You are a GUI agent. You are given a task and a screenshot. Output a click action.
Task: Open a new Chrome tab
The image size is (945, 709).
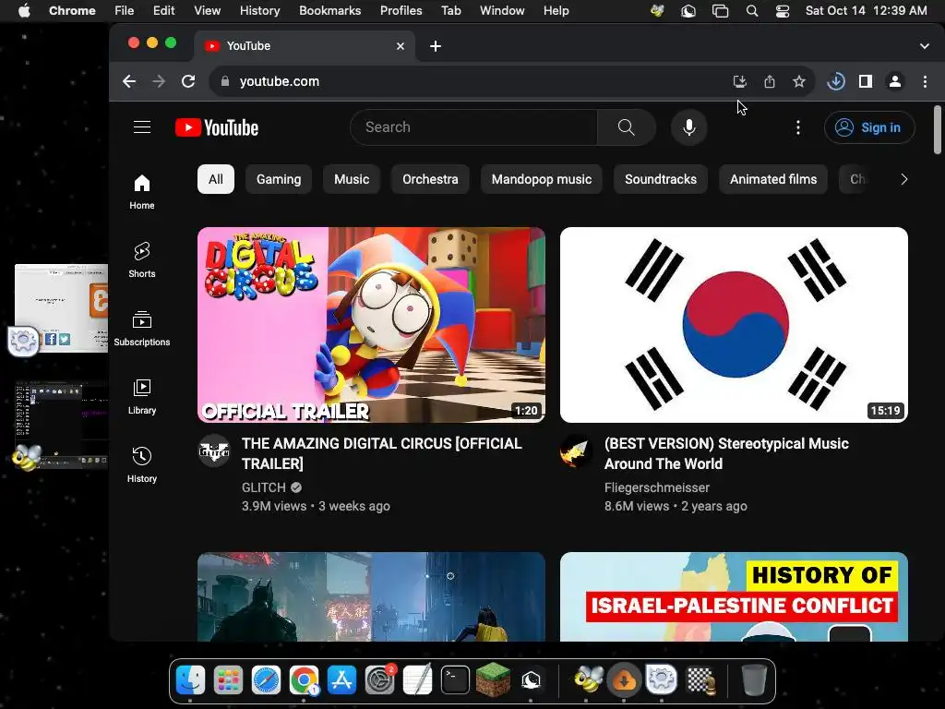coord(436,46)
